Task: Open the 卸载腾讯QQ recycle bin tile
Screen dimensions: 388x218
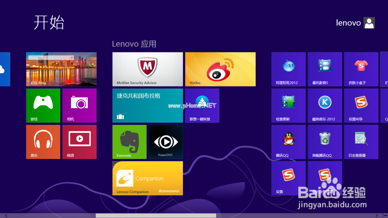Action: tap(325, 142)
